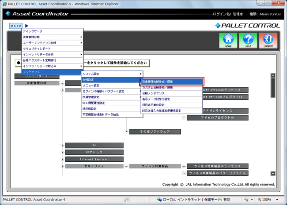Click expander beside 資産管理台帳 gray node
Screen dimensions: 287x205
62,83
